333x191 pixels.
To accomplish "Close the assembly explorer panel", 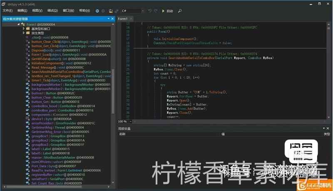I will 112,19.
